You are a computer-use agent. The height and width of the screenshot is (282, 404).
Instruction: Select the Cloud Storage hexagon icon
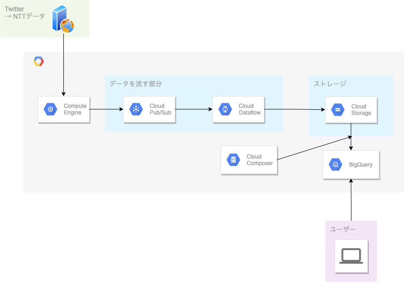[338, 110]
